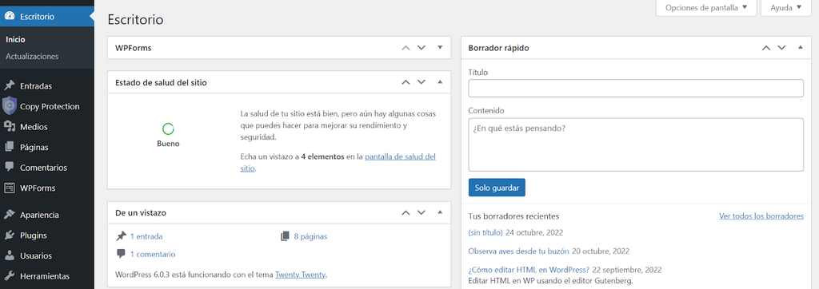Collapse the Borrador rápido panel
Screen dimensions: 819x289
point(800,47)
